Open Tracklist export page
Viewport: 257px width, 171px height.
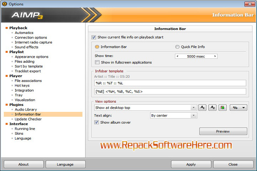click(28, 71)
